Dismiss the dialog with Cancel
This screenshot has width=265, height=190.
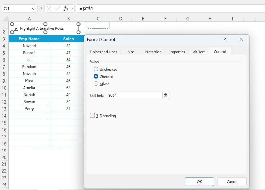[x=232, y=181]
